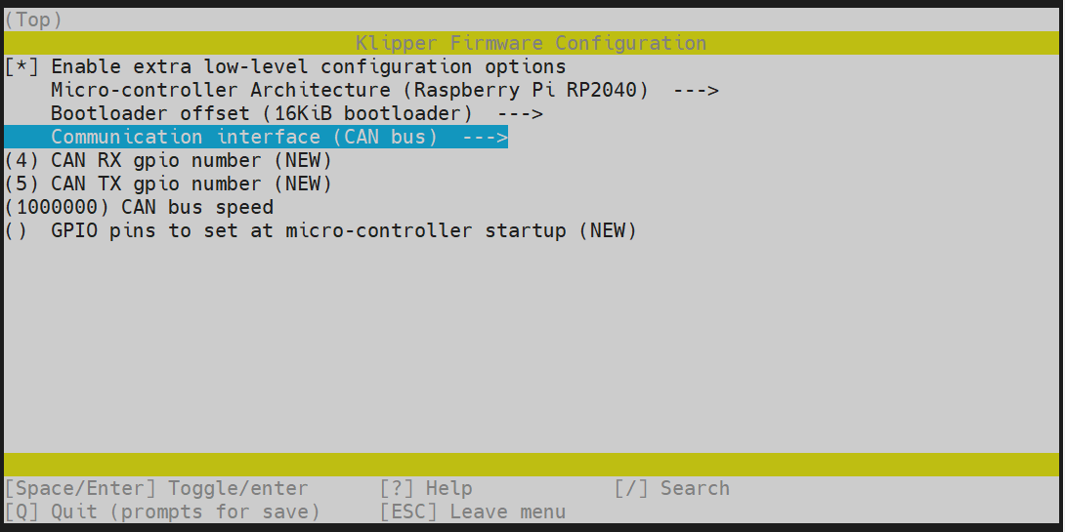The image size is (1065, 532).
Task: Open the highlighted Communication interface row
Action: point(244,138)
